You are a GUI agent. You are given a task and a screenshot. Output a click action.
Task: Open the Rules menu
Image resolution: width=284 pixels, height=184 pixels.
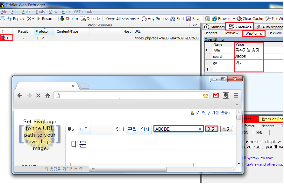click(27, 12)
